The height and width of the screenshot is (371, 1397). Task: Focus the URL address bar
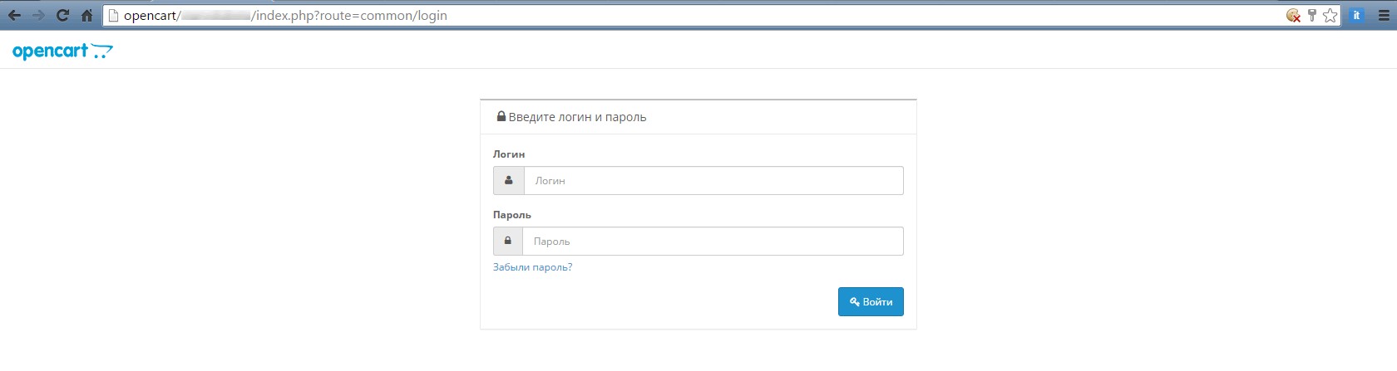[665, 15]
